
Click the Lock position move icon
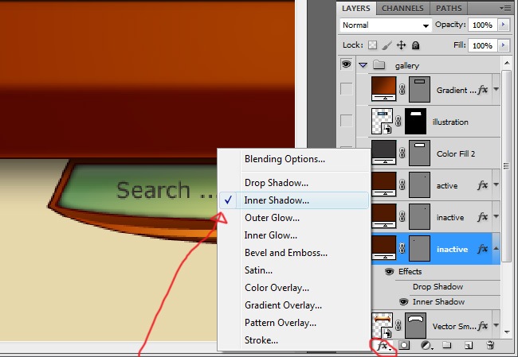402,46
